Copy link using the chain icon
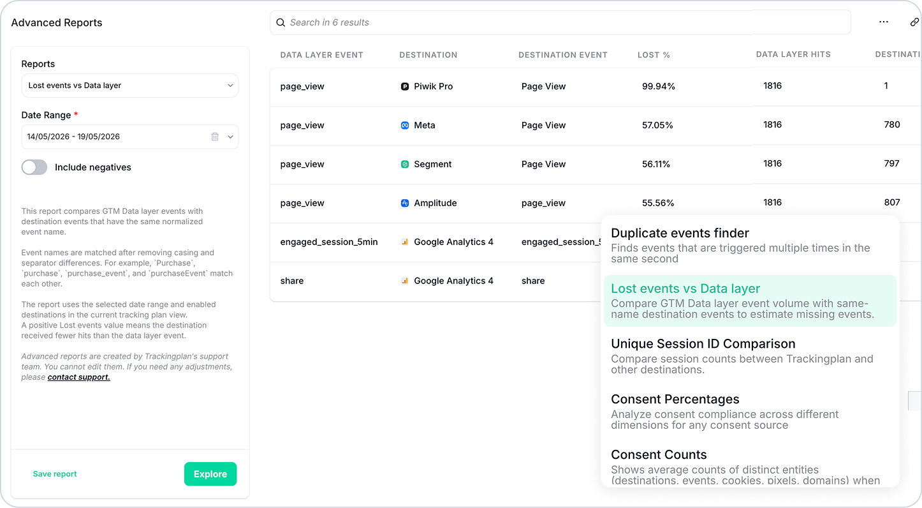922x508 pixels. click(x=914, y=22)
